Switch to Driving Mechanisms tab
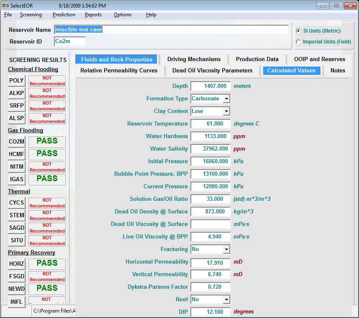This screenshot has width=359, height=318. click(x=194, y=59)
